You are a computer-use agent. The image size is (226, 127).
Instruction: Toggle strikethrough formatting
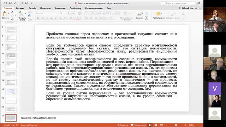52,18
